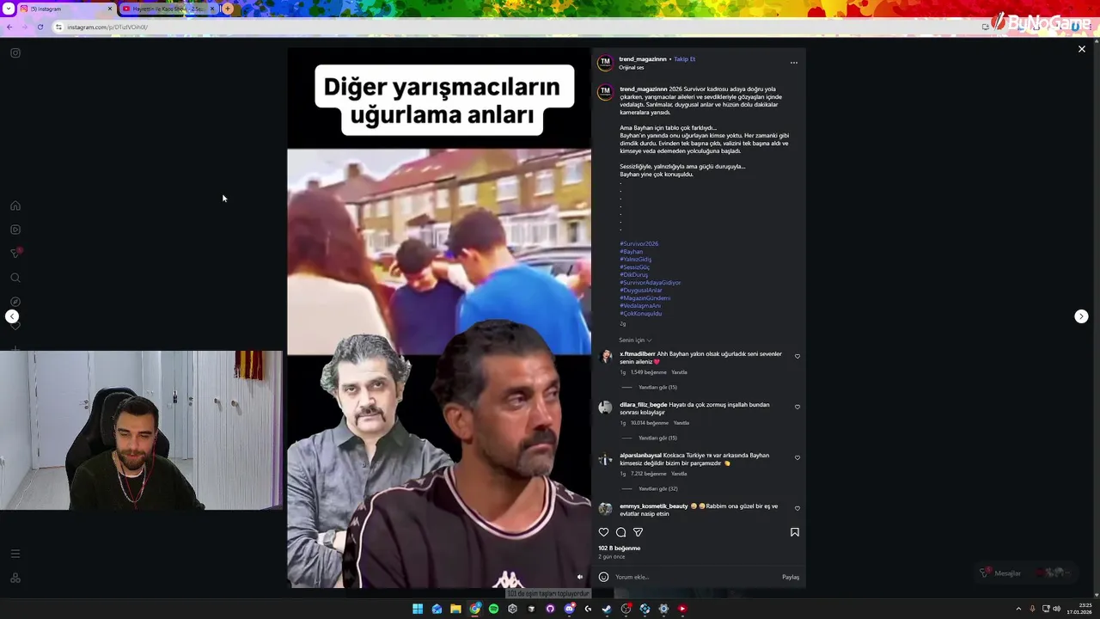Click the instagram.com address bar
Screen dimensions: 1100x619
click(516, 27)
